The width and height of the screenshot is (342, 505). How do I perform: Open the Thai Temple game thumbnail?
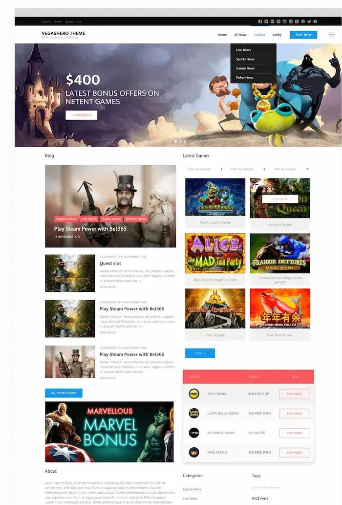[215, 308]
